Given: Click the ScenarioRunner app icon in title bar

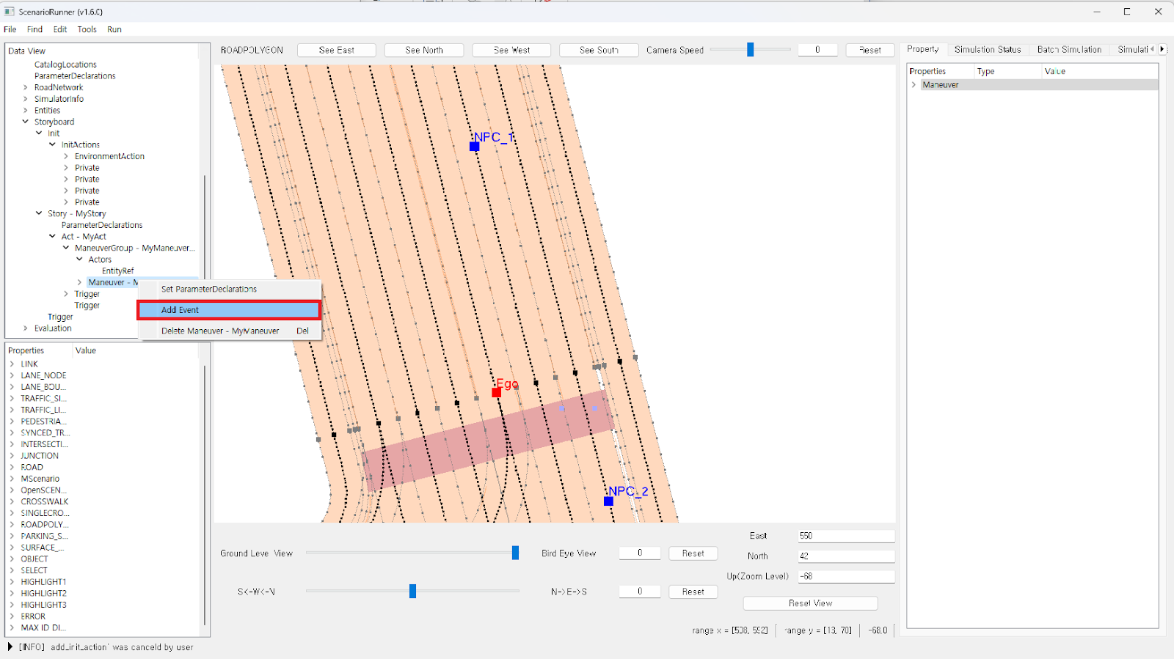Looking at the screenshot, I should click(x=10, y=12).
